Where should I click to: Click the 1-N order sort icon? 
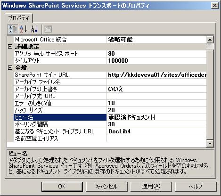point(34,29)
